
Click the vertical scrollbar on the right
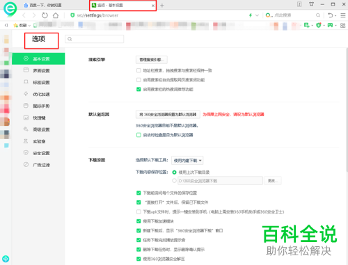(x=347, y=110)
